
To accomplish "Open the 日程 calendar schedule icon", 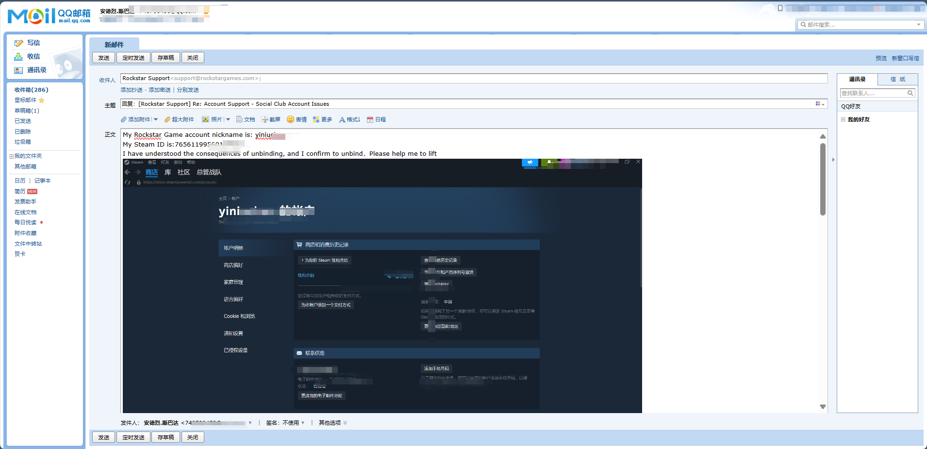I will (x=370, y=119).
